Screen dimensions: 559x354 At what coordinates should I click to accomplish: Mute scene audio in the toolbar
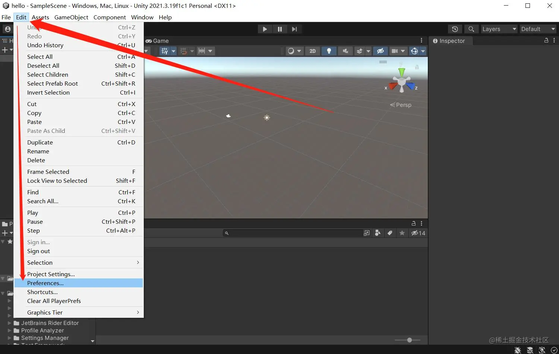tap(345, 51)
